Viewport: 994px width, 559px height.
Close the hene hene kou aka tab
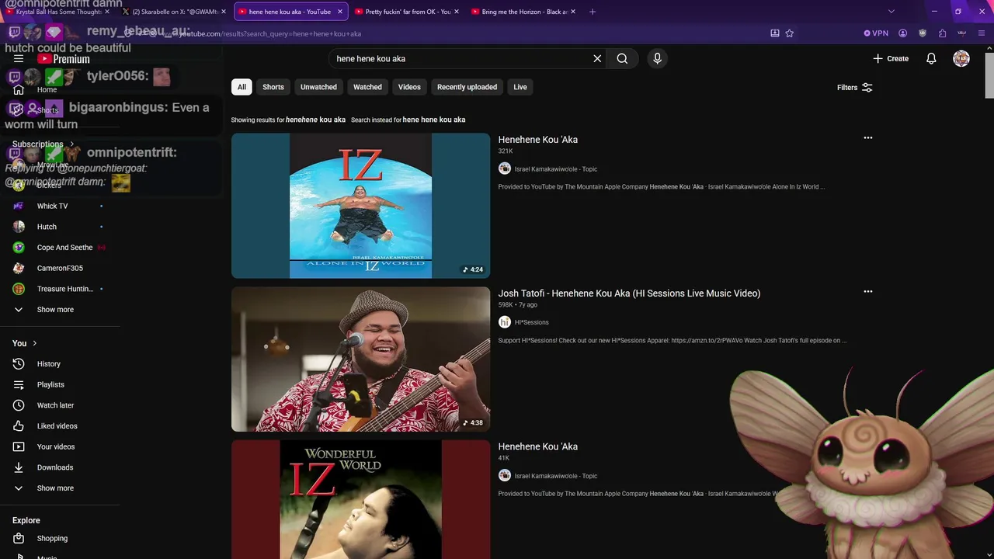[x=339, y=12]
